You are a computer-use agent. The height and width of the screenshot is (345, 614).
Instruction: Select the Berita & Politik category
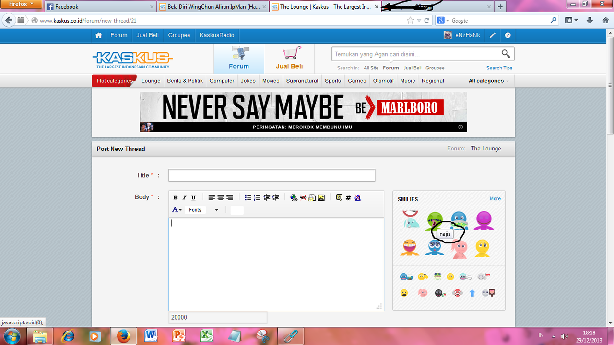(x=185, y=81)
